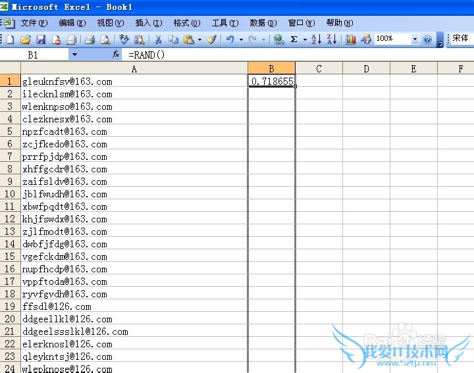
Task: Open the redo history dropdown arrow
Action: click(263, 39)
